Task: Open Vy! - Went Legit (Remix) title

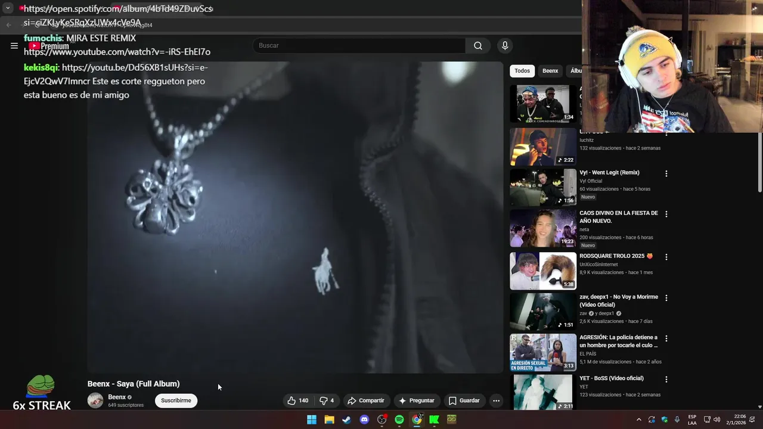Action: 609,173
